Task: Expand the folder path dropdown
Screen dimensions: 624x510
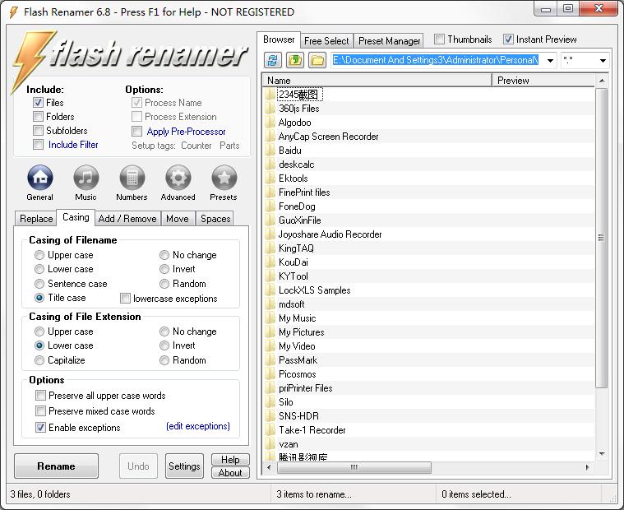Action: (550, 61)
